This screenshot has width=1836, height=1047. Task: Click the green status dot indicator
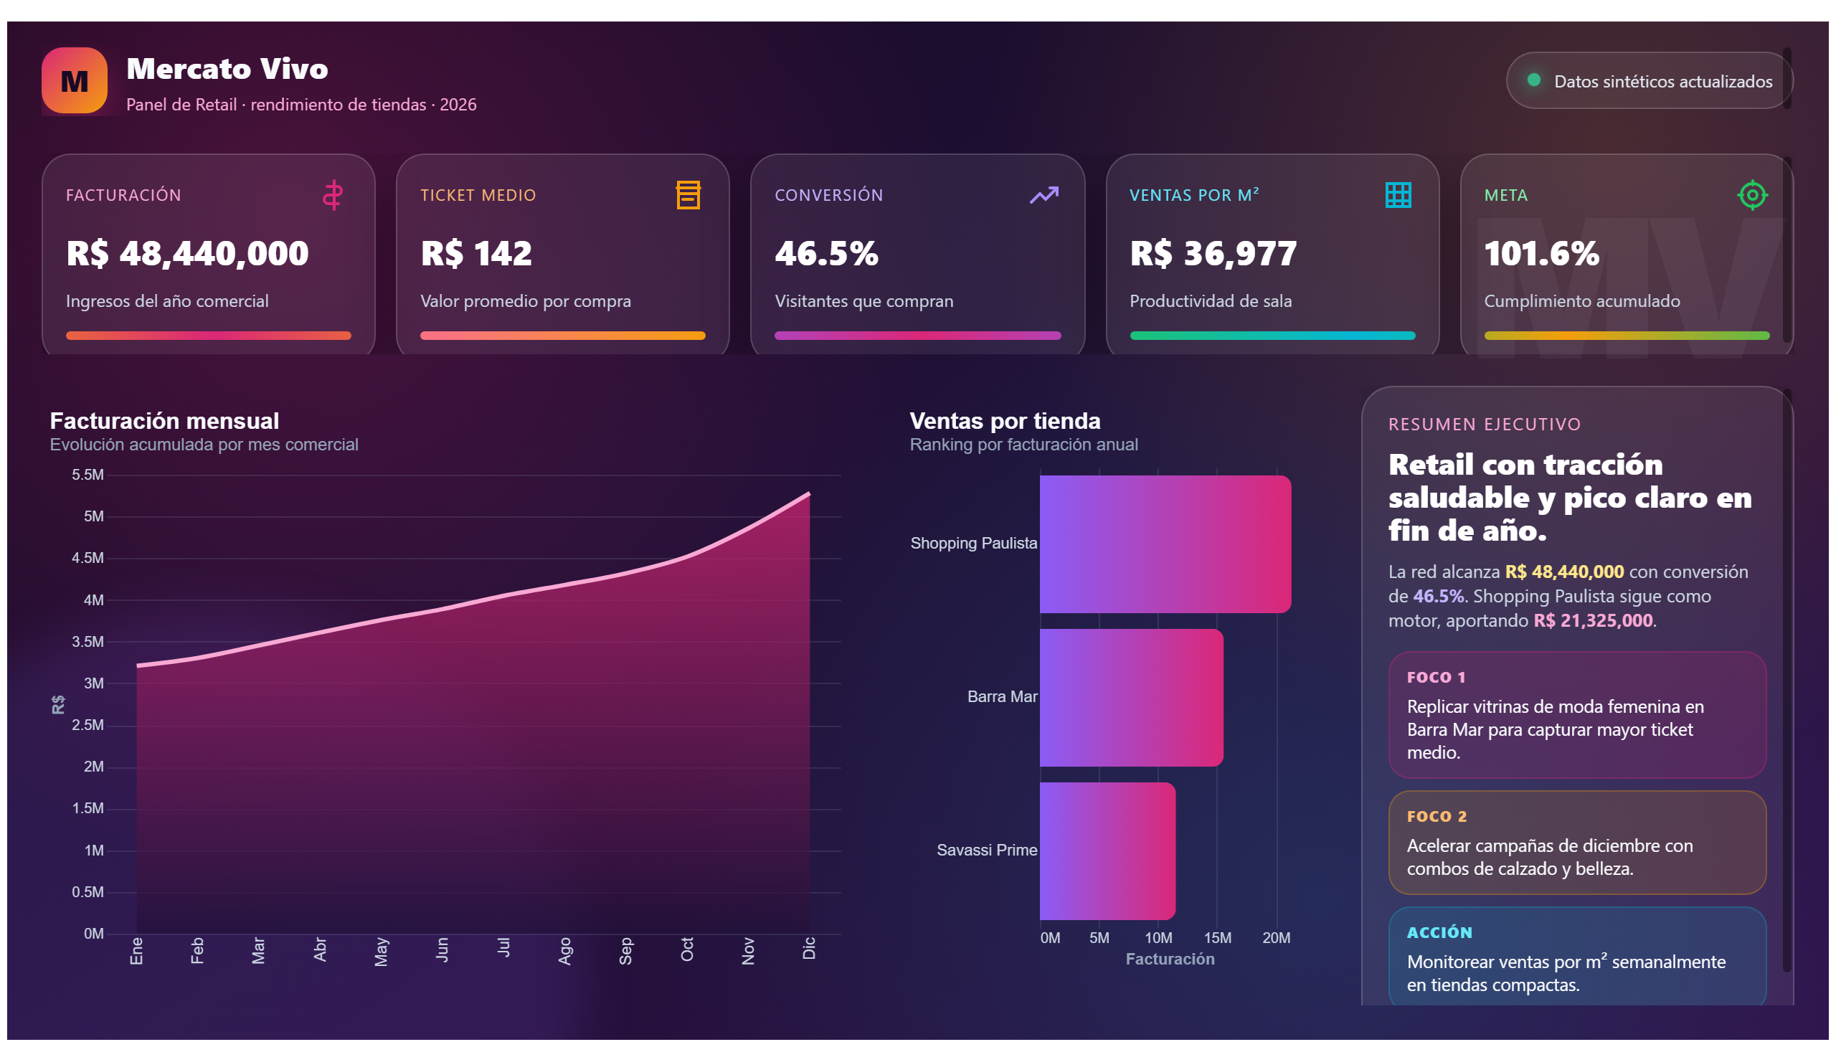pos(1533,80)
